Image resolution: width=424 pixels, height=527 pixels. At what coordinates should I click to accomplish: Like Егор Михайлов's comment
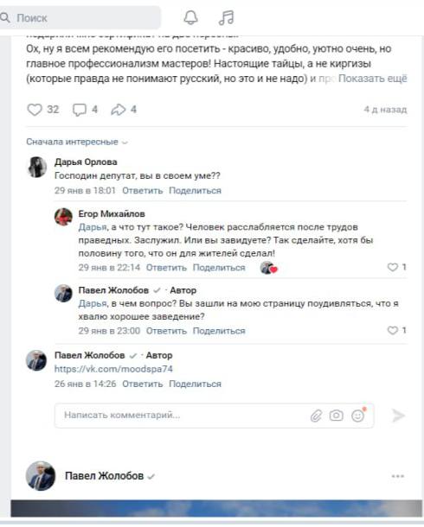[392, 267]
